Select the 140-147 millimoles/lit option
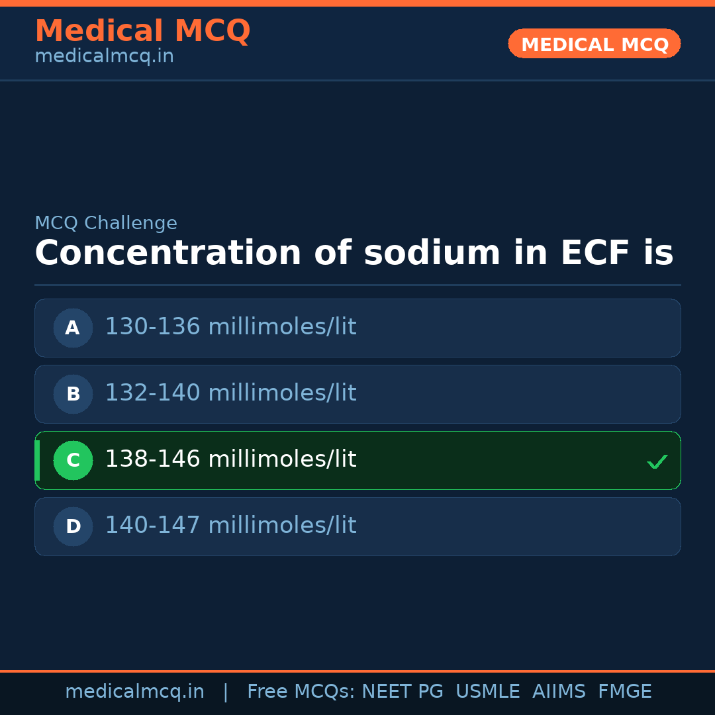 click(x=230, y=526)
